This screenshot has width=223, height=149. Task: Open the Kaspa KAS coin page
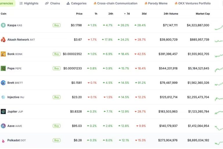15,25
